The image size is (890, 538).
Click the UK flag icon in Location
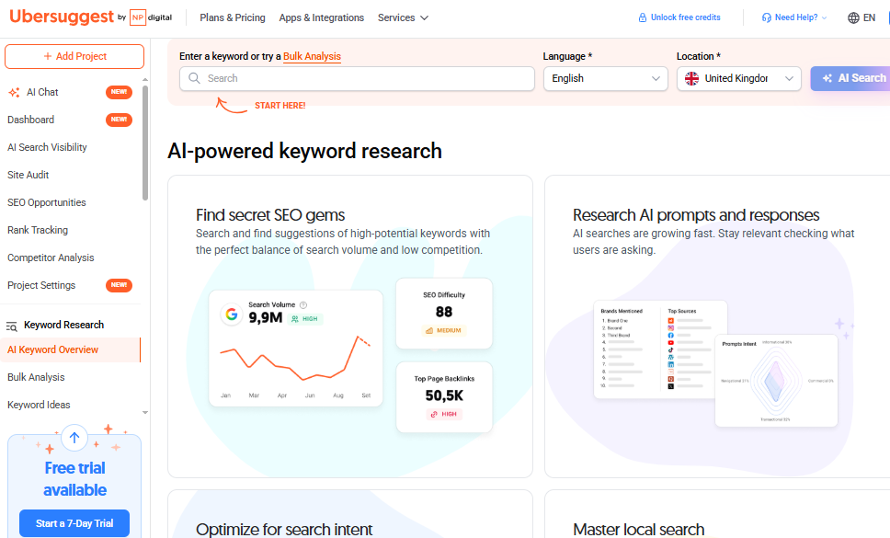[691, 78]
